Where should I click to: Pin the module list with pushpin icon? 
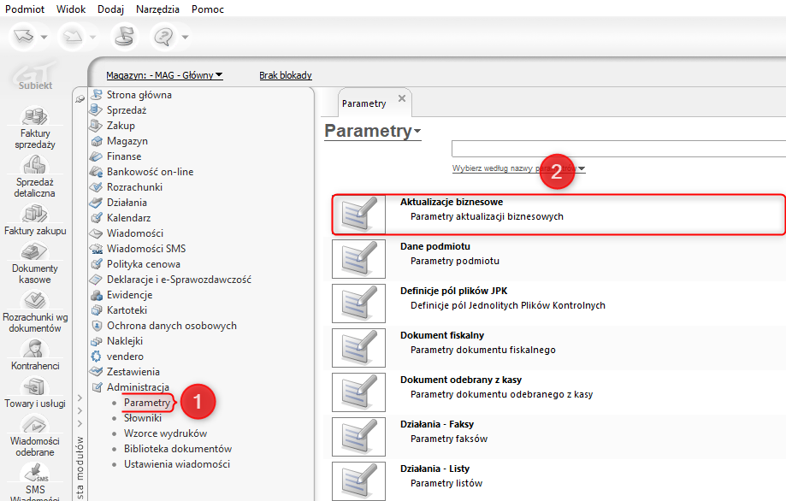(x=80, y=99)
